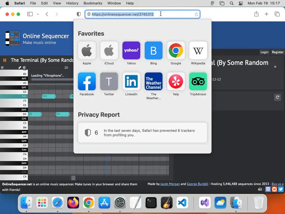Open the Twitter icon in the footer
The width and height of the screenshot is (285, 214).
(x=281, y=189)
